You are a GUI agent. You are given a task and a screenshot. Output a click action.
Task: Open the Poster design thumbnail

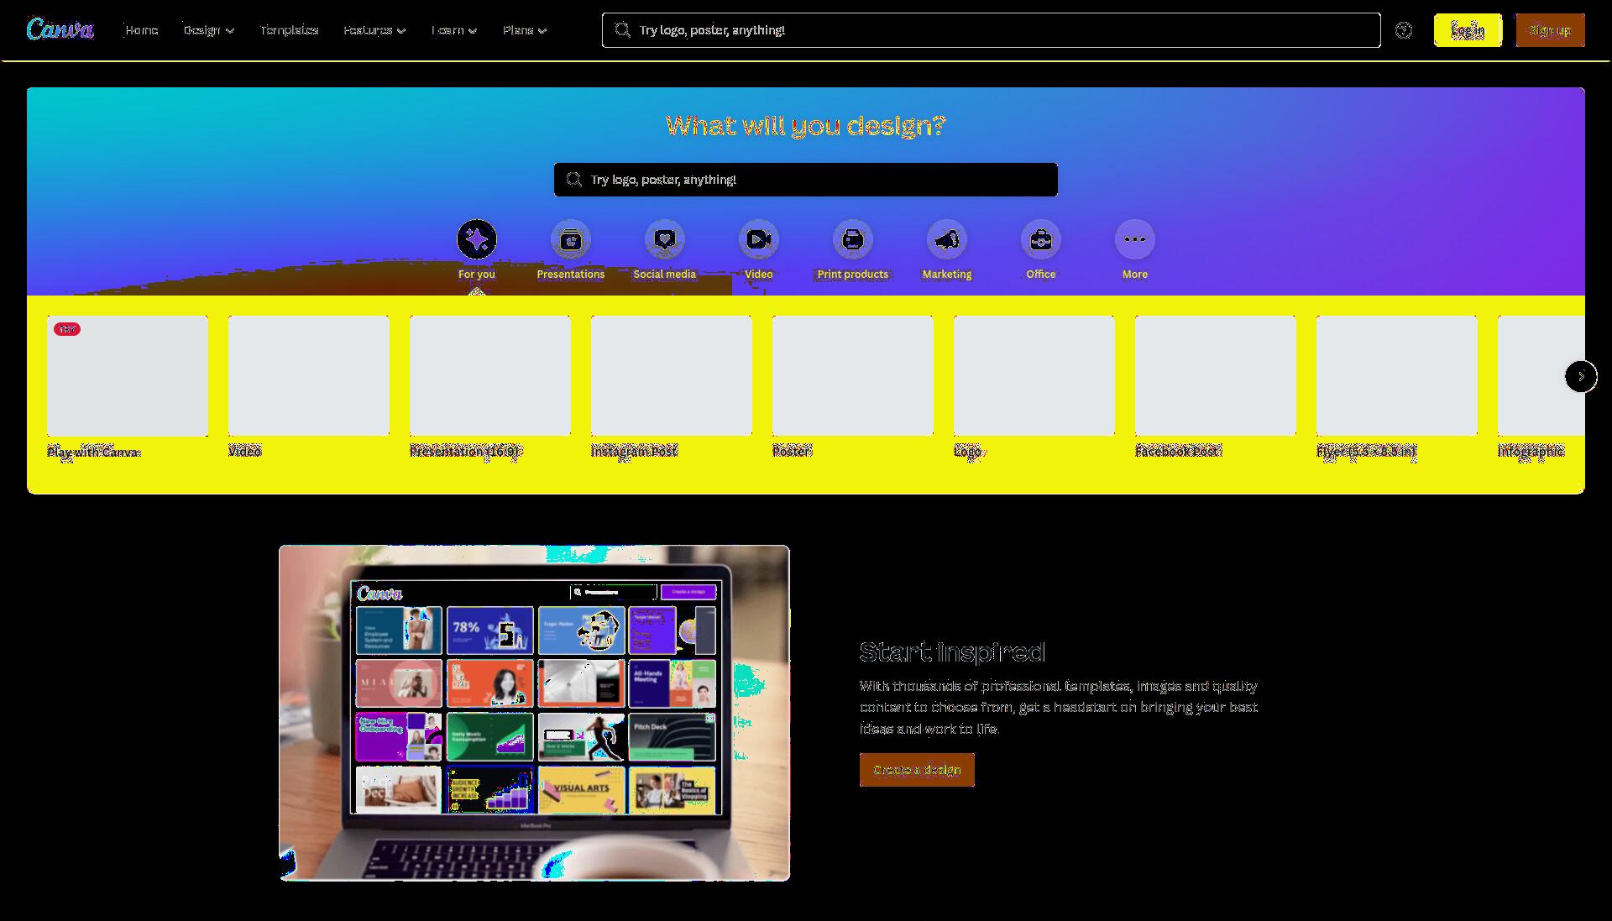click(x=853, y=376)
